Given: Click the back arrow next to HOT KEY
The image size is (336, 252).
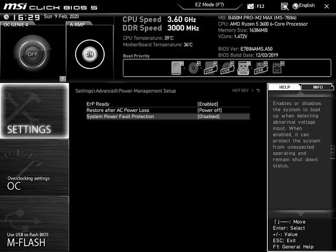Looking at the screenshot, I should [x=258, y=90].
